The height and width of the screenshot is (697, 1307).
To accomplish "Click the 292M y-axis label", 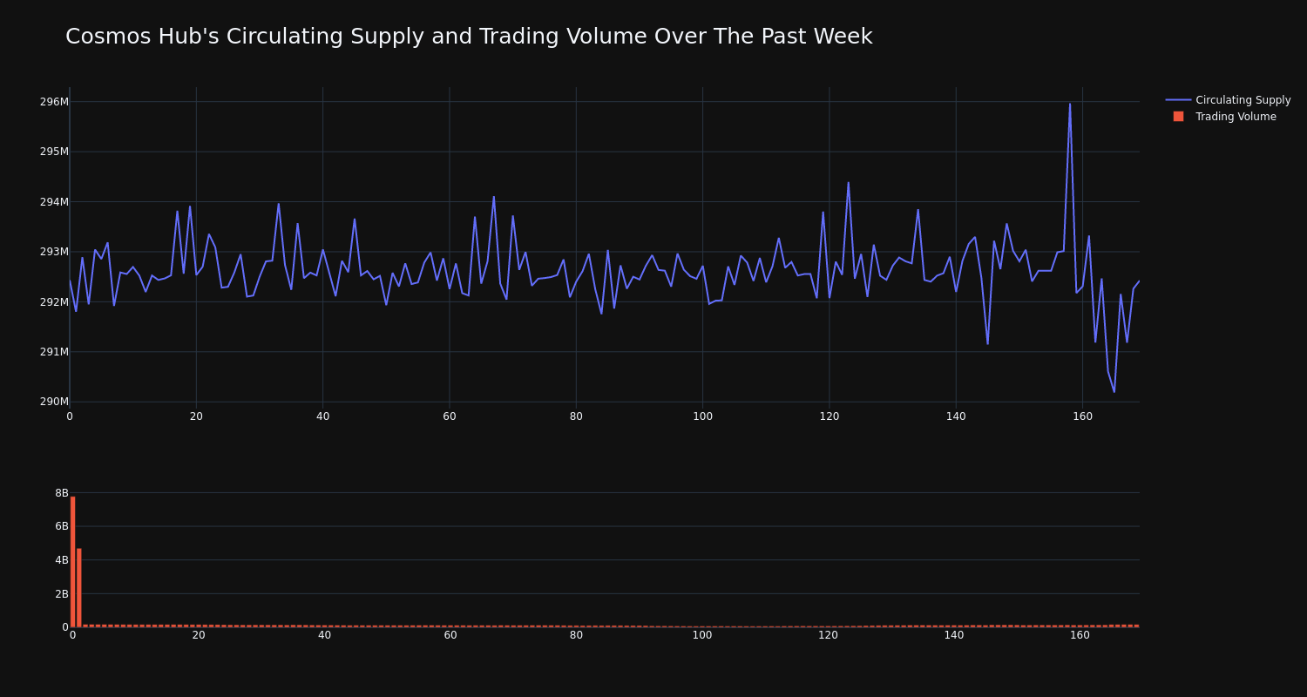I will [54, 302].
